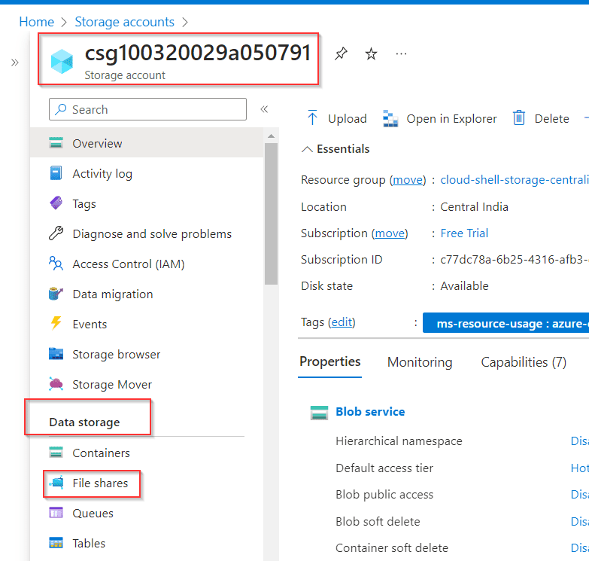This screenshot has height=561, width=589.
Task: Go to Storage accounts breadcrumb
Action: pos(124,22)
